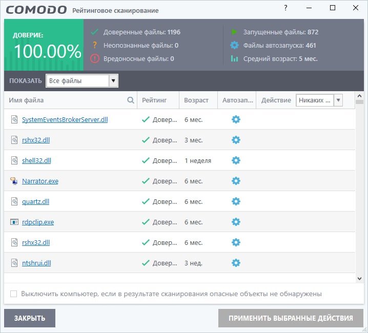Click the 'Действие' column header

point(276,100)
